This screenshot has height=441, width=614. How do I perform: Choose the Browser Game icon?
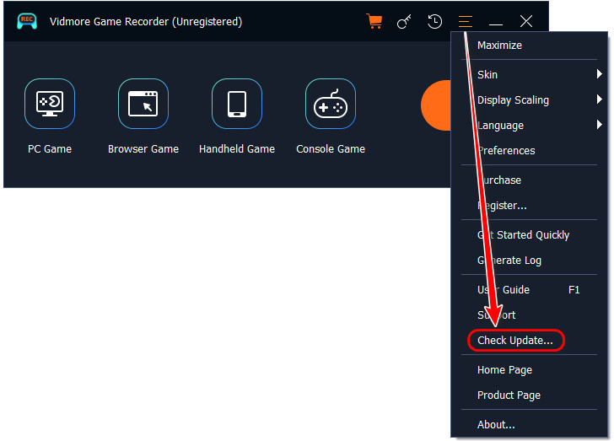(x=143, y=104)
